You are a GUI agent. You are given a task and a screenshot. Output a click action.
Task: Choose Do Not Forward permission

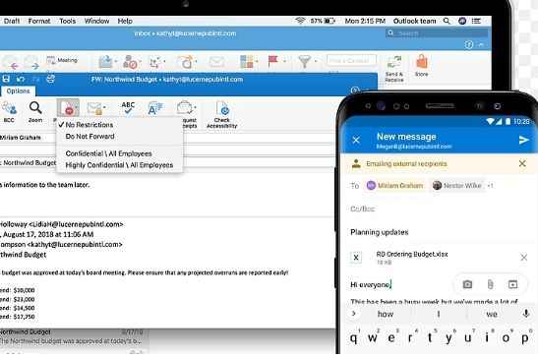coord(90,137)
